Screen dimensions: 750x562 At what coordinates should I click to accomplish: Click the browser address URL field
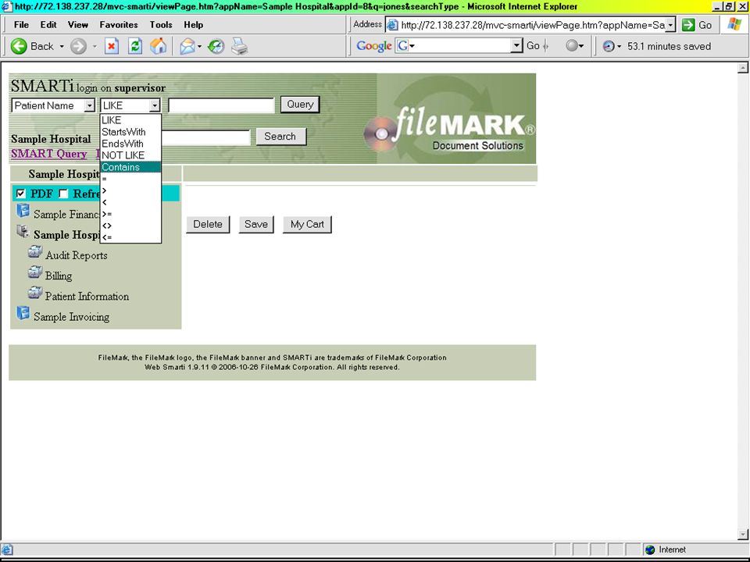coord(530,25)
